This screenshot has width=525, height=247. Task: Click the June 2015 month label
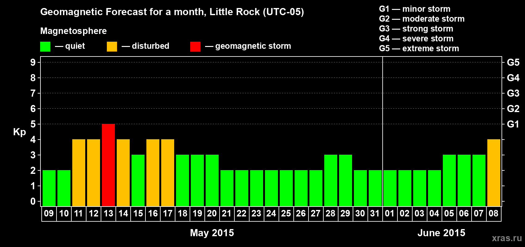point(442,233)
